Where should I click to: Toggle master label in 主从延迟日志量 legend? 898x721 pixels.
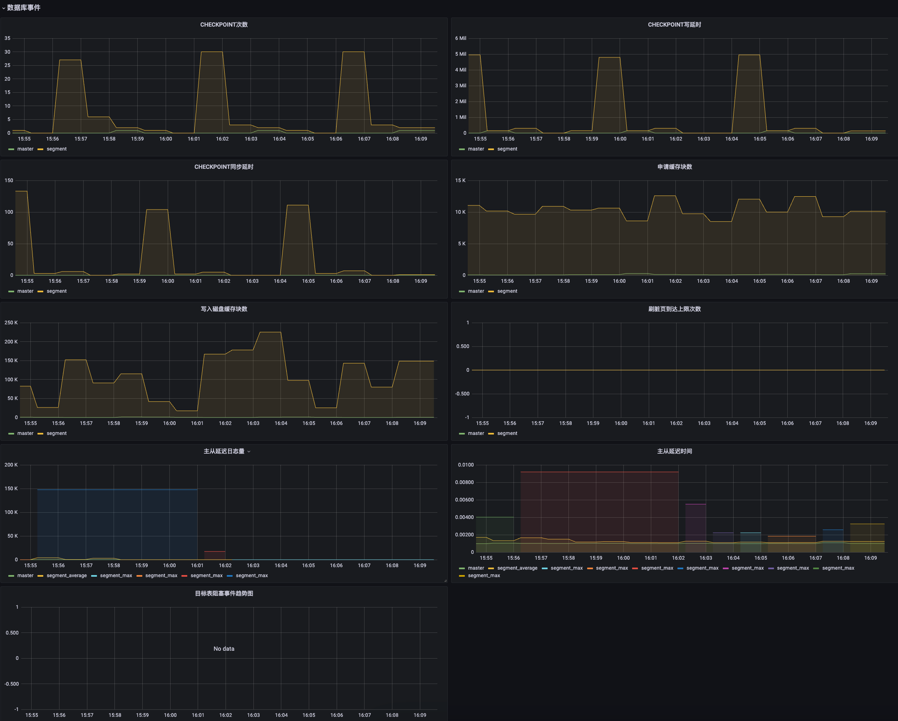click(x=25, y=576)
